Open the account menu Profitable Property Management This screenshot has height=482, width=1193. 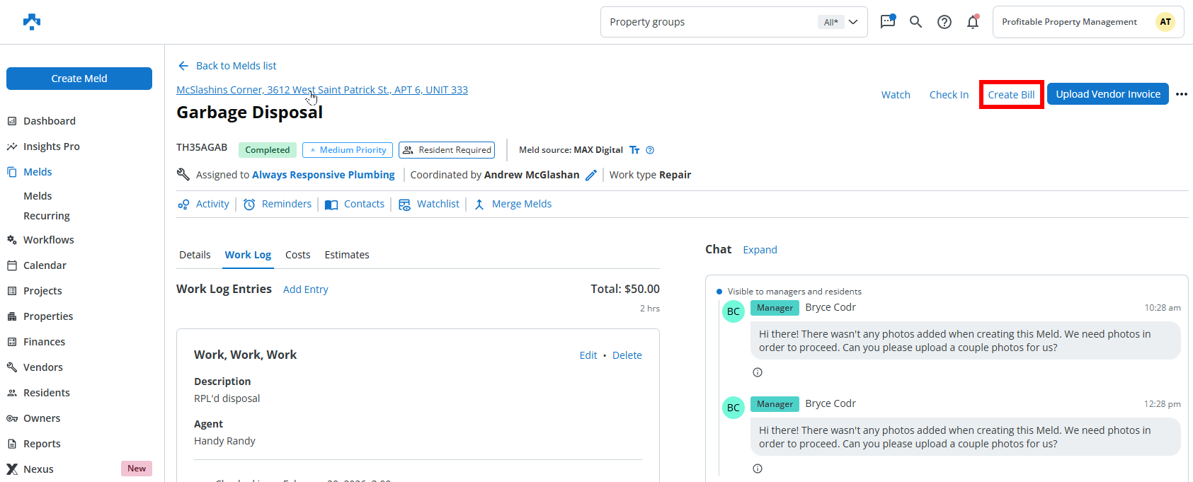[1088, 22]
